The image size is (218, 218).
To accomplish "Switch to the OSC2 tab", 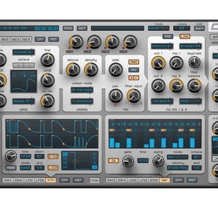I will (5, 39).
